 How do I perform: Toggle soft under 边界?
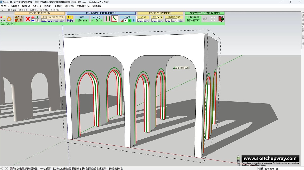point(140,20)
